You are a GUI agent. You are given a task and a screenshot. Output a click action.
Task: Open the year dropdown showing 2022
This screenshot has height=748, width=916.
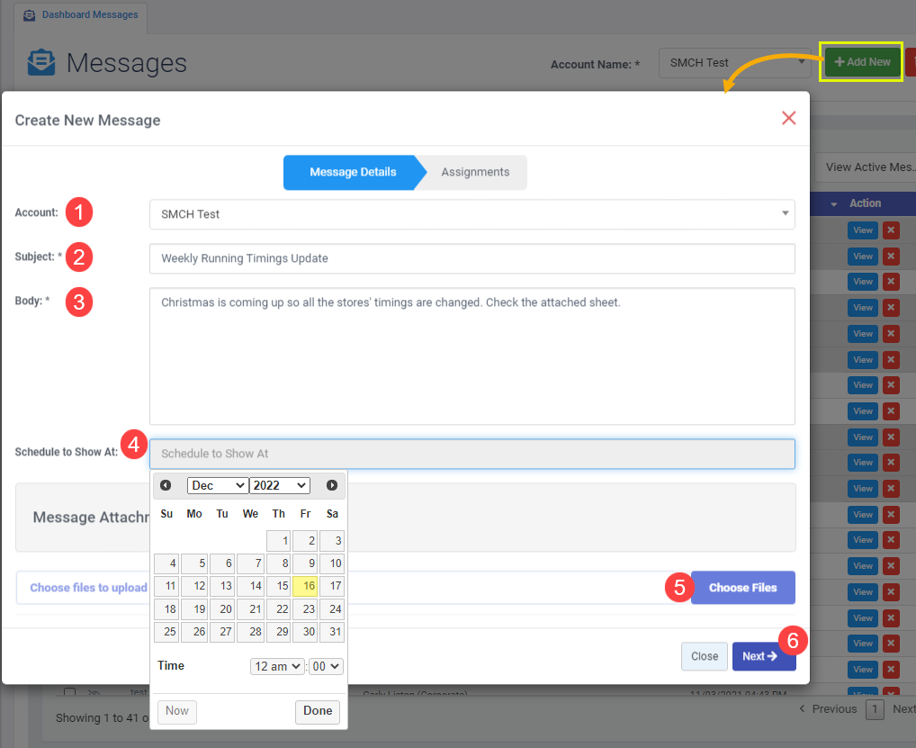pos(279,485)
